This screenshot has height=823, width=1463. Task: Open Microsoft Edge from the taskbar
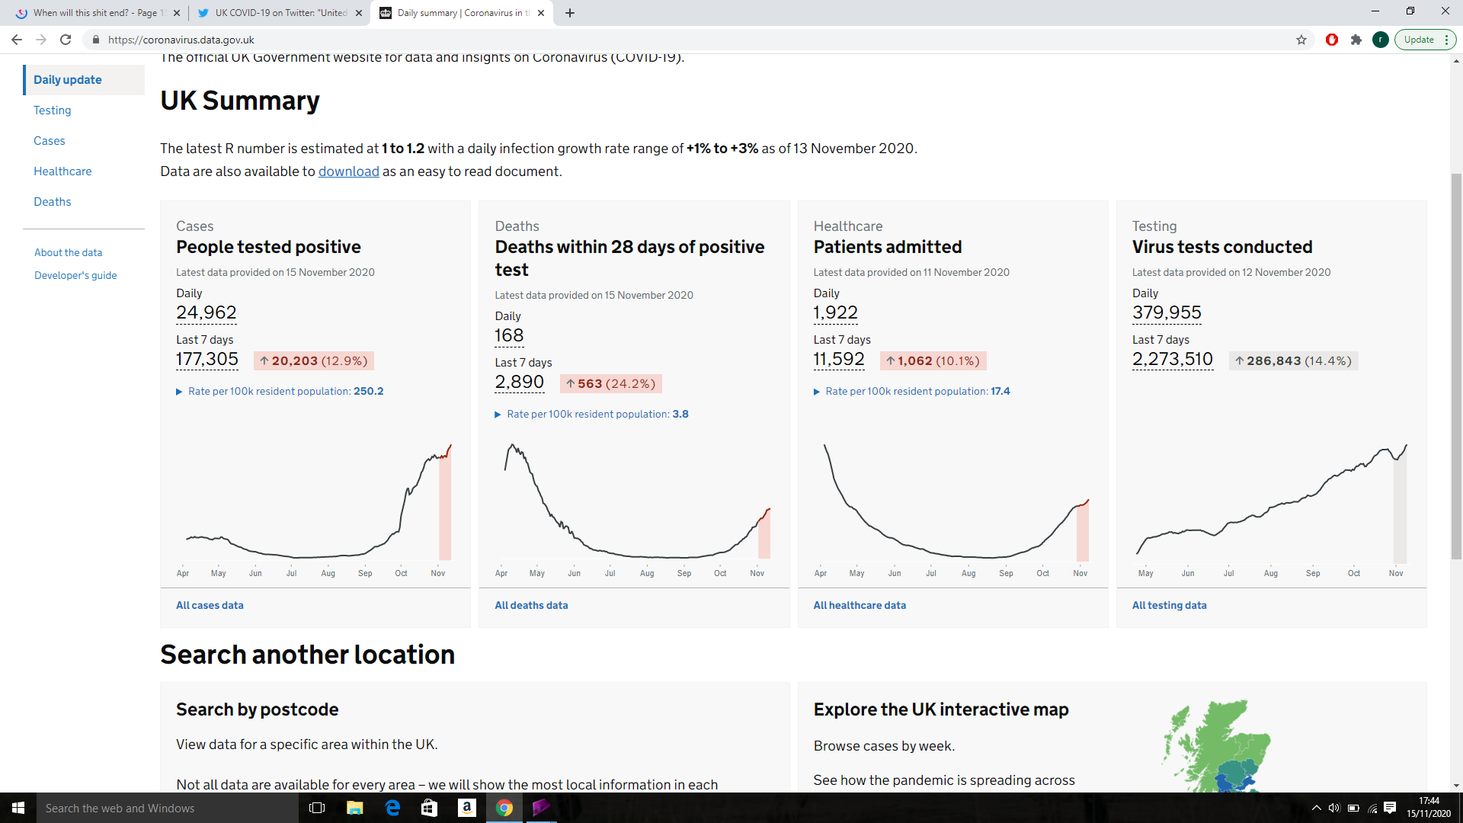(x=393, y=808)
